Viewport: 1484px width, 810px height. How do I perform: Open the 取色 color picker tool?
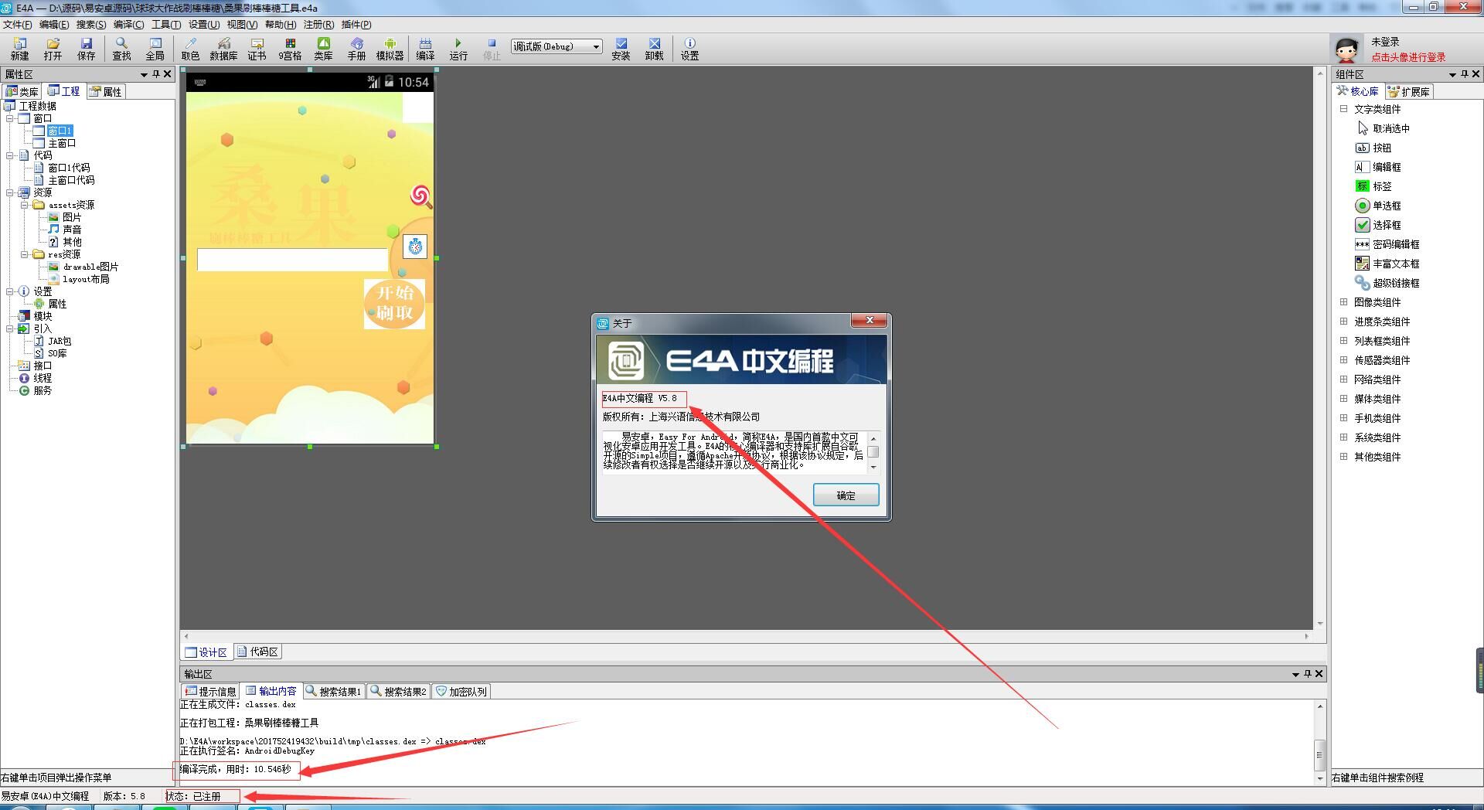[190, 49]
